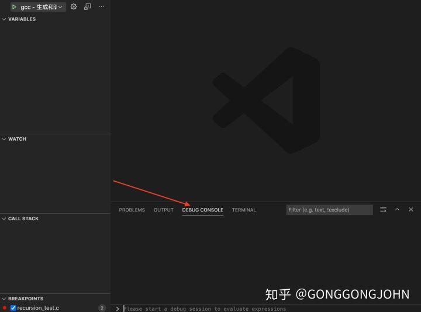Screen dimensions: 421x312
Task: Close the bottom panel
Action: click(411, 210)
